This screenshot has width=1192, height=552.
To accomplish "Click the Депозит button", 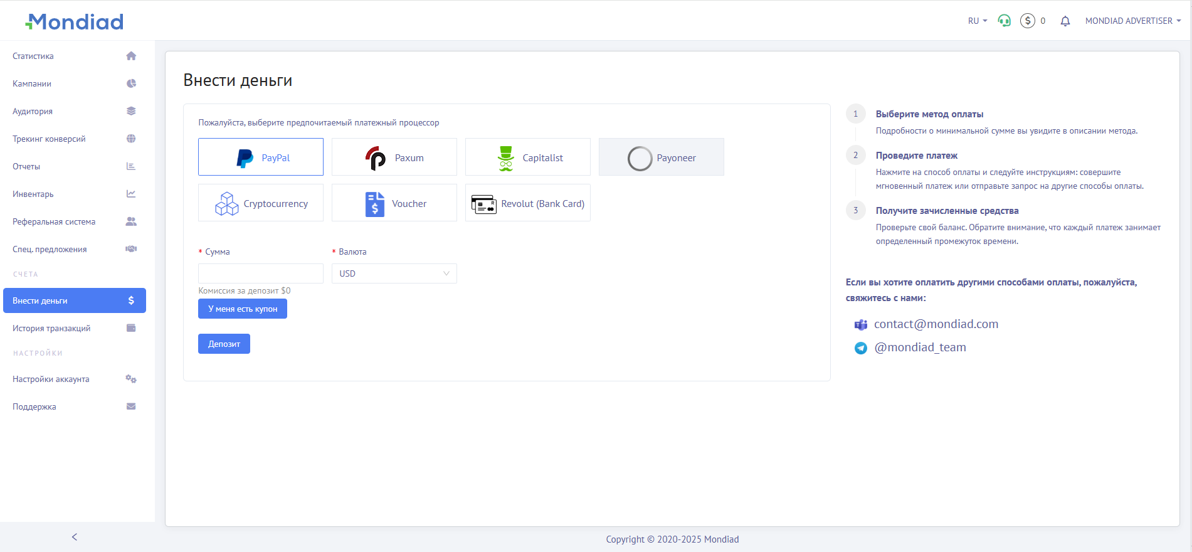I will pos(224,344).
